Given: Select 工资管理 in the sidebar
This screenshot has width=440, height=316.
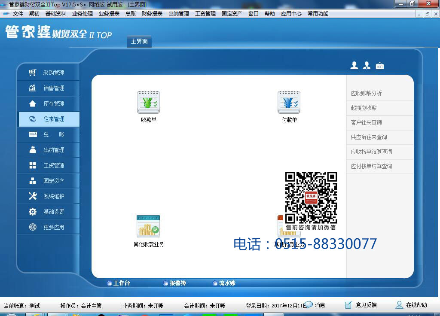Looking at the screenshot, I should 48,165.
